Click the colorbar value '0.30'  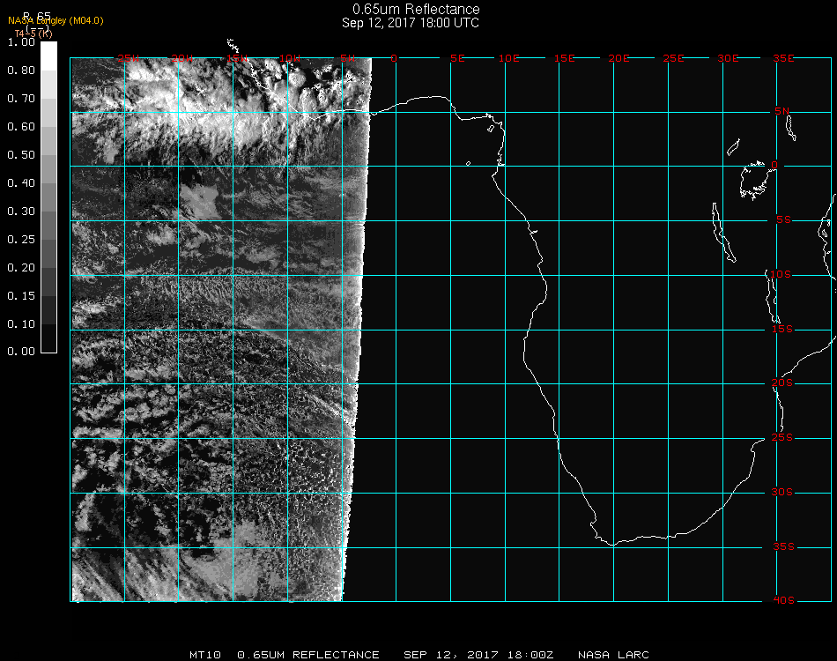(21, 212)
